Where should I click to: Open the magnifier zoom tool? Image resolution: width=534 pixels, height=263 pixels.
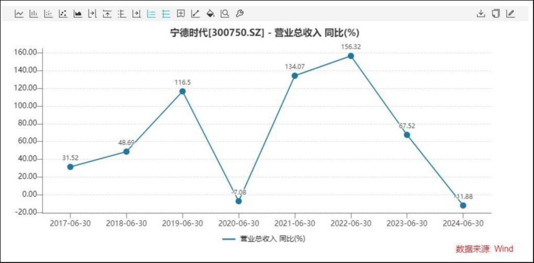[x=225, y=14]
